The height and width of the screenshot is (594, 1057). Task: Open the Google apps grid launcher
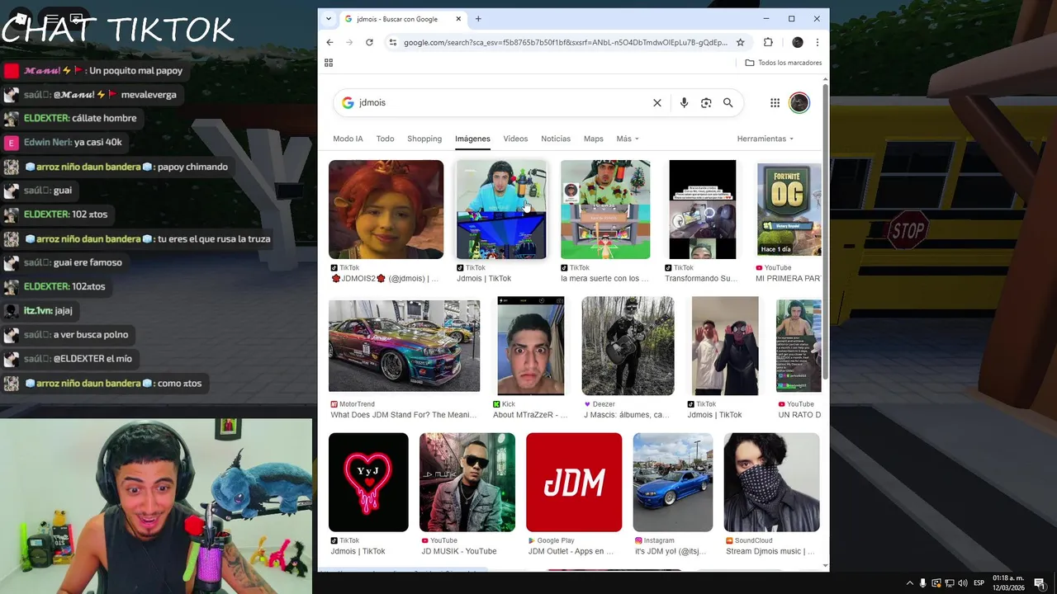[x=775, y=102]
